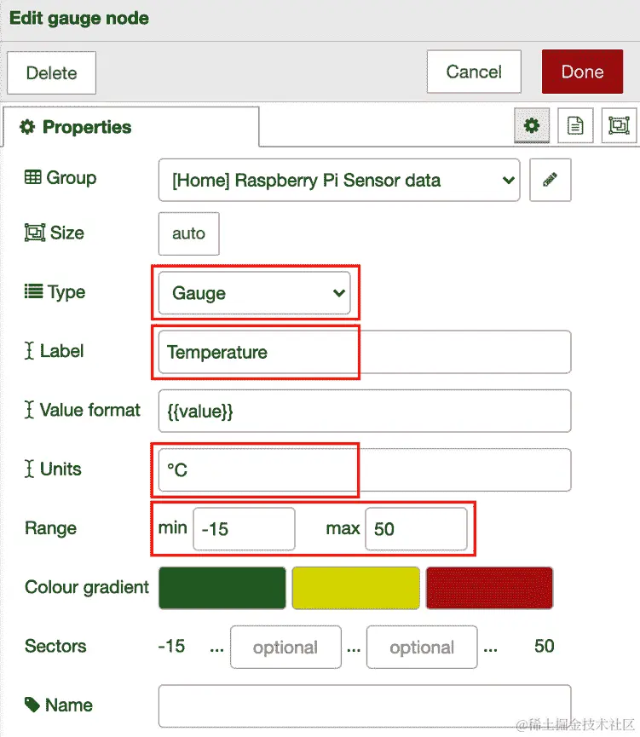
Task: Focus the empty Name field
Action: tap(365, 706)
